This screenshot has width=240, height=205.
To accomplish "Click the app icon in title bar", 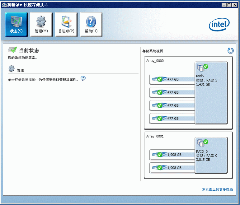I will 4,5.
